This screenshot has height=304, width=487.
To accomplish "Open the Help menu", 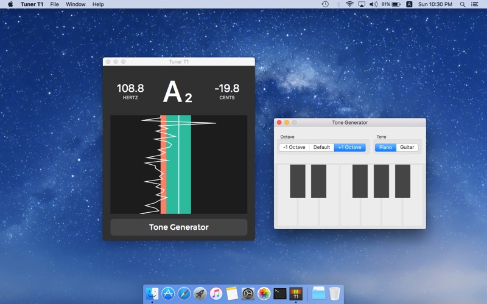I will point(98,4).
